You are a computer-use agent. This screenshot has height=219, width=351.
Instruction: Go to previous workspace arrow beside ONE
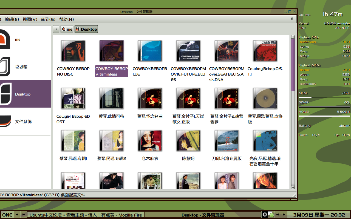point(17,215)
